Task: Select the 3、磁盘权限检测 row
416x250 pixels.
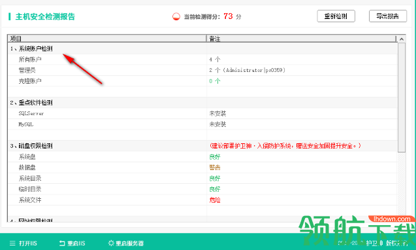Action: pyautogui.click(x=202, y=146)
